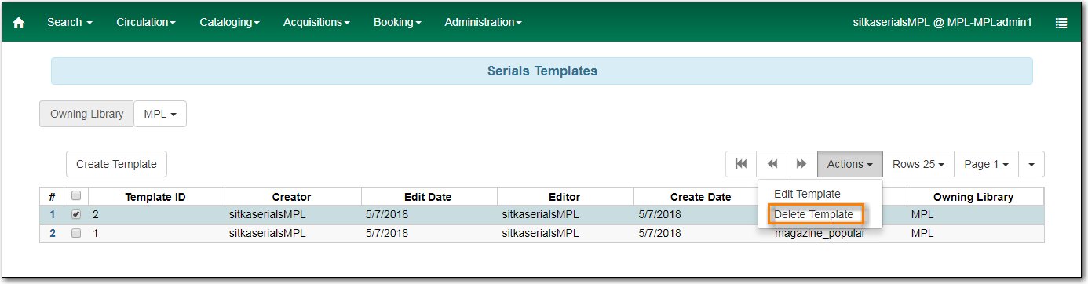Click Template ID value 2 in first row

[96, 214]
